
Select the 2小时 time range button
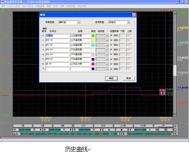click(123, 126)
